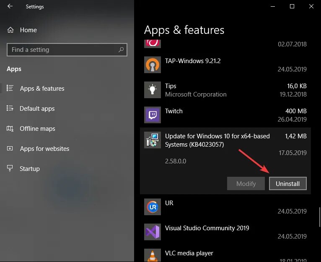Click the KB4023057 update installer icon
The image size is (321, 262).
tap(152, 140)
